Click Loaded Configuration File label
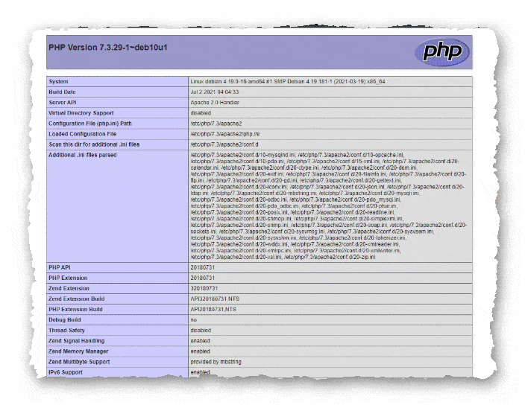This screenshot has width=525, height=405. (82, 134)
